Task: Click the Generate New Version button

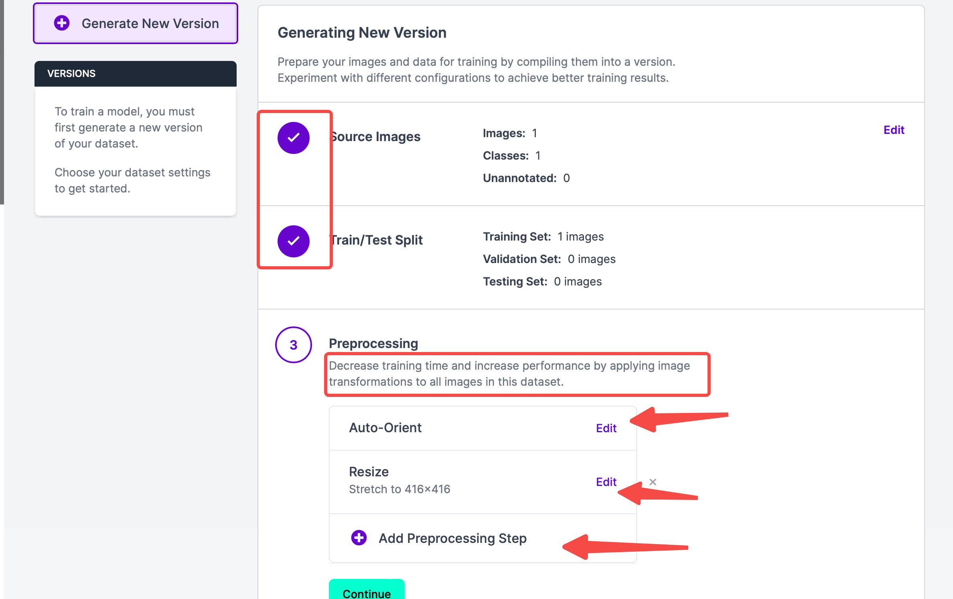Action: [136, 24]
